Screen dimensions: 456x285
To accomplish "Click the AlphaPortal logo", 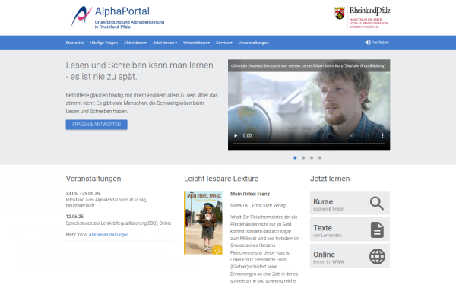I will (118, 17).
